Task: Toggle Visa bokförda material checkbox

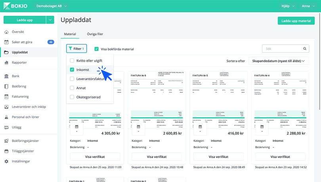Action: pyautogui.click(x=96, y=49)
